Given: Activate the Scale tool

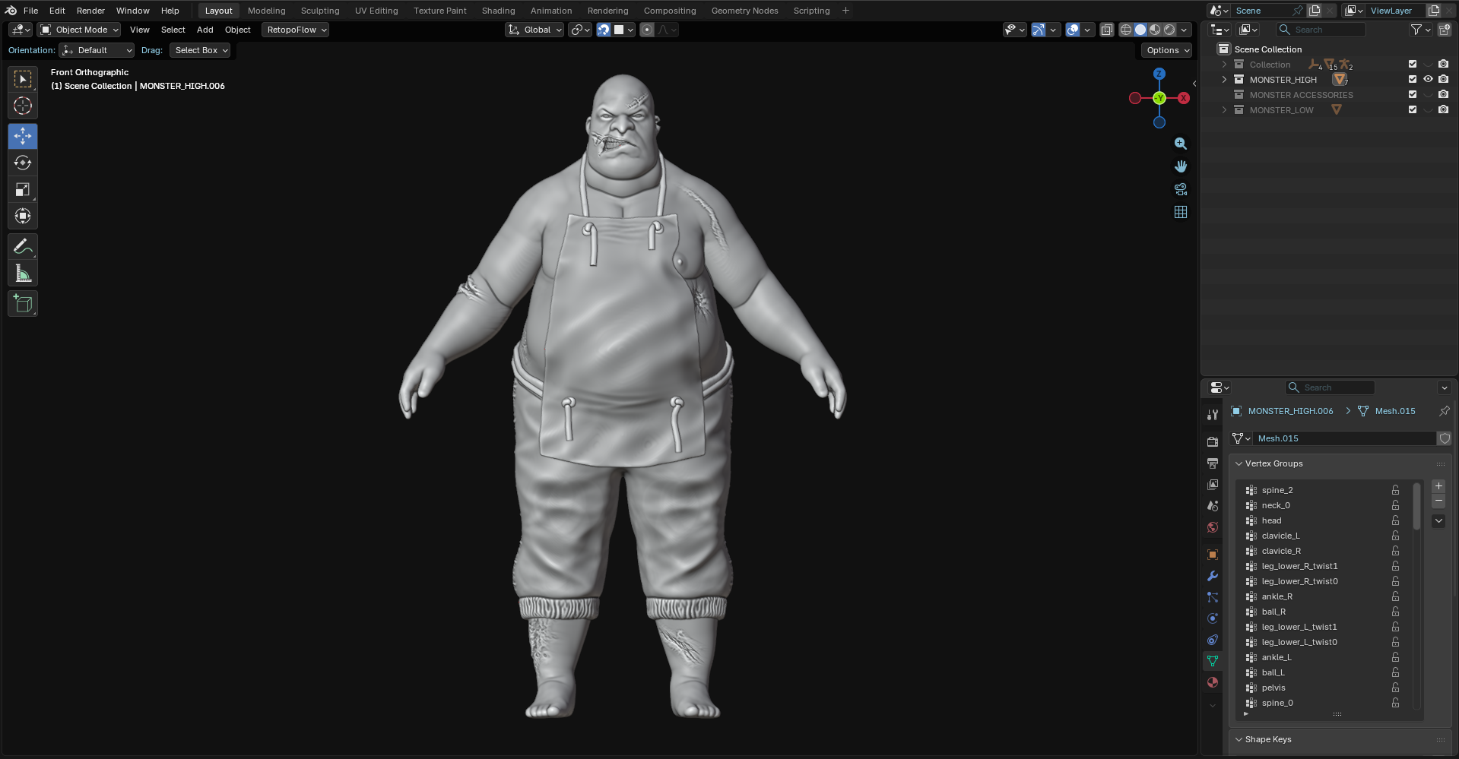Looking at the screenshot, I should coord(23,190).
